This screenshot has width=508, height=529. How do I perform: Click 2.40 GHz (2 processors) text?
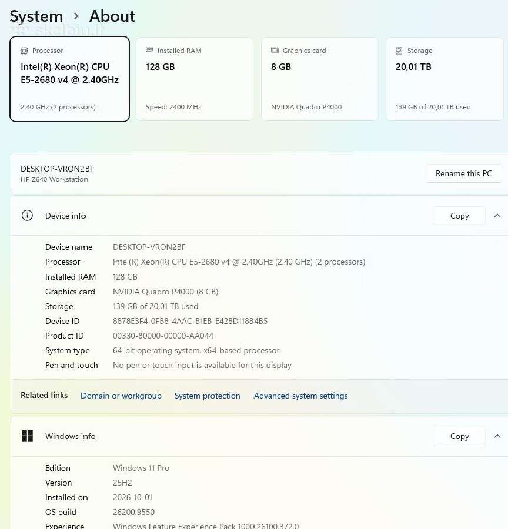[58, 107]
